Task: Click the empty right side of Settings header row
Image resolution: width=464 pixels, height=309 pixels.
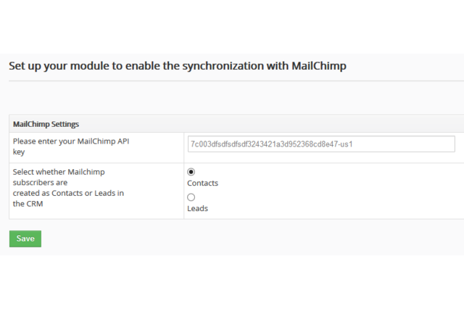Action: point(326,124)
